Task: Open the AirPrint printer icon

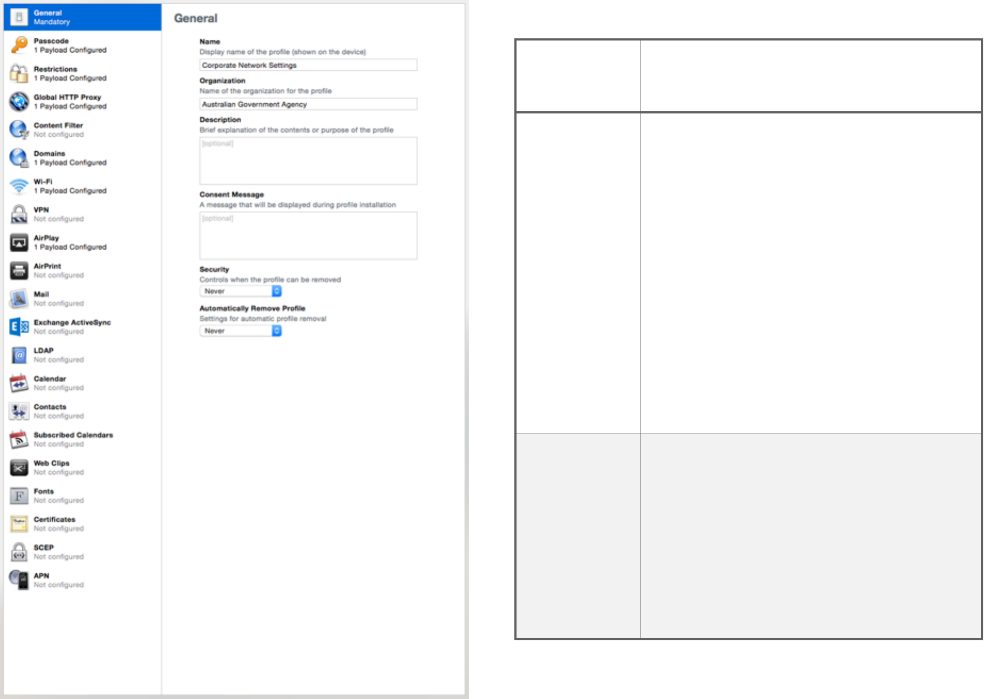Action: [19, 270]
